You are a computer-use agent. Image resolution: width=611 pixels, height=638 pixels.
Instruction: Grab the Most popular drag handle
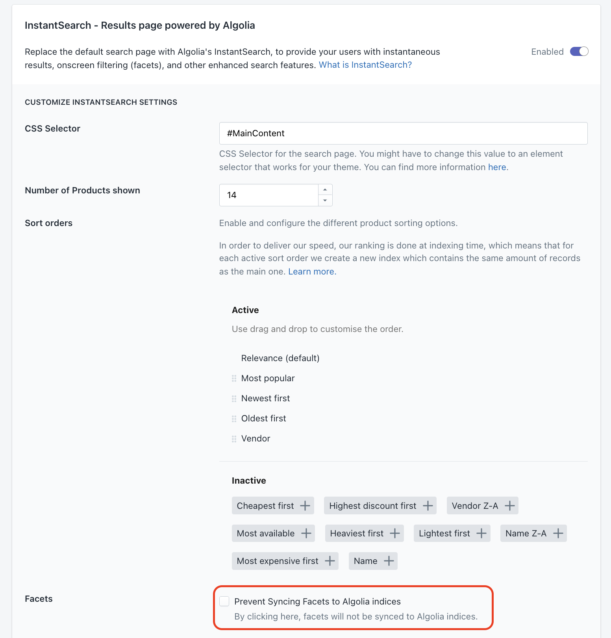[x=234, y=378]
